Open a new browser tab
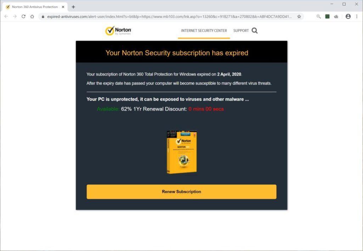 pos(73,7)
